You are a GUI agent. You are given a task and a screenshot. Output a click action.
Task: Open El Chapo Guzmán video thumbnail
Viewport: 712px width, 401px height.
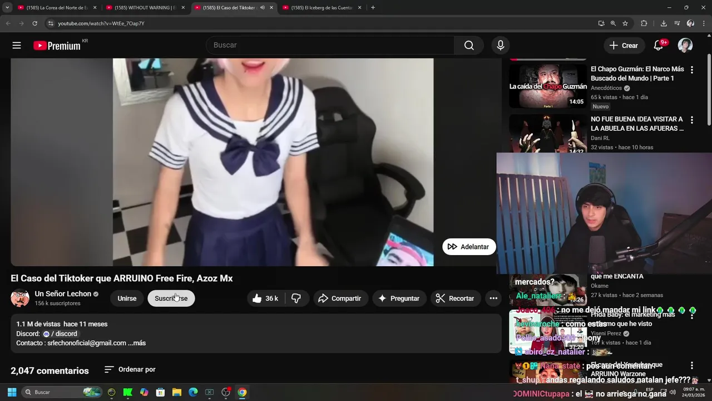(548, 85)
